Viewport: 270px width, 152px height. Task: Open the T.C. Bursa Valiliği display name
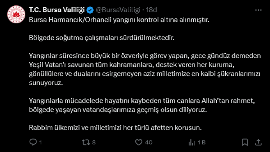pyautogui.click(x=57, y=9)
